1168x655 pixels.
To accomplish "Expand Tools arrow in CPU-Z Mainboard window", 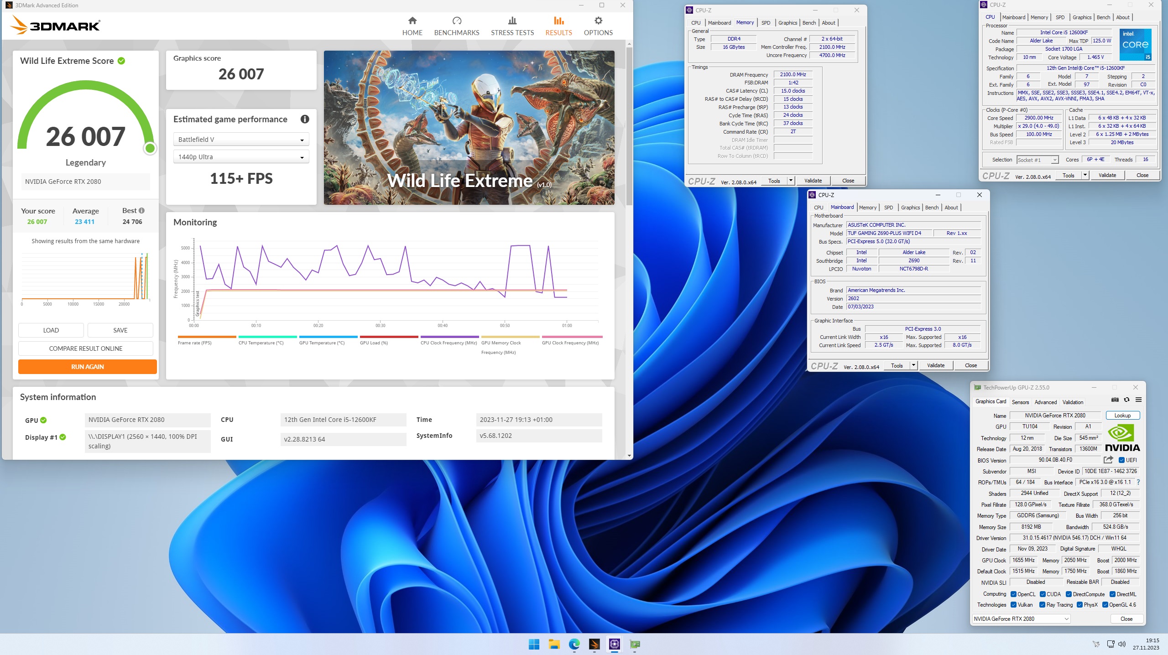I will click(913, 366).
